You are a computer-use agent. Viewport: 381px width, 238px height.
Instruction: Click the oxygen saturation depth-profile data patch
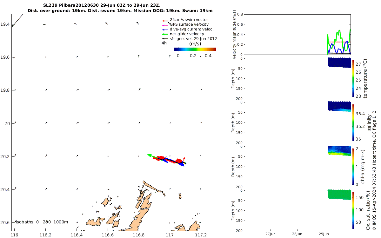(x=339, y=195)
